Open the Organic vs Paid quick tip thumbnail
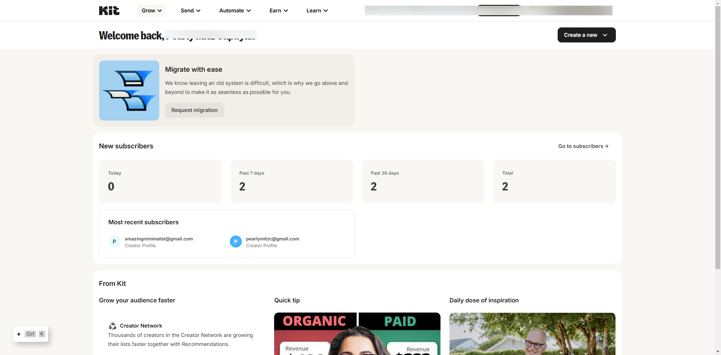721x355 pixels. (357, 334)
